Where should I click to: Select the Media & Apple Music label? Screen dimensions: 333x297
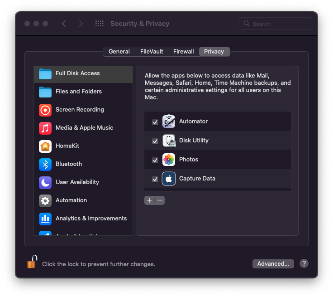84,128
